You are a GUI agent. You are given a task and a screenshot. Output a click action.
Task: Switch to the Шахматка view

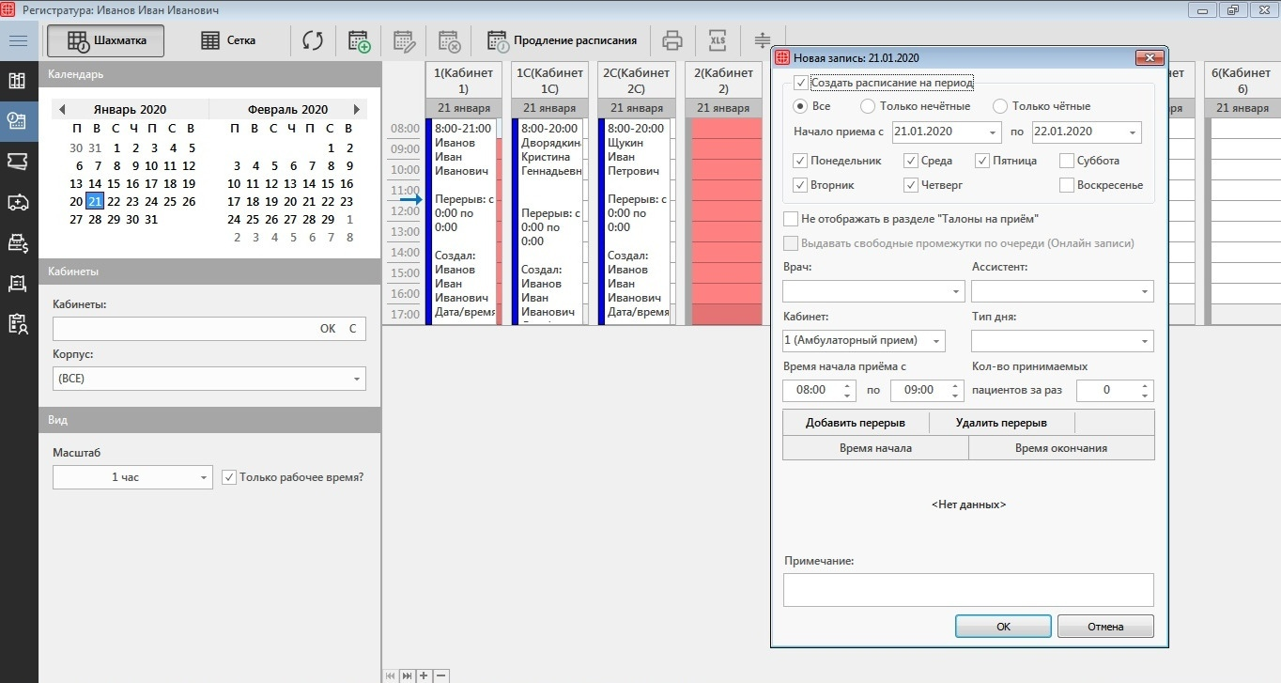105,40
